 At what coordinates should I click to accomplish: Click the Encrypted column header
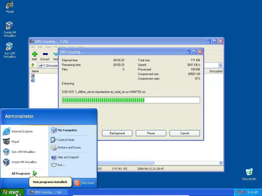click(216, 71)
